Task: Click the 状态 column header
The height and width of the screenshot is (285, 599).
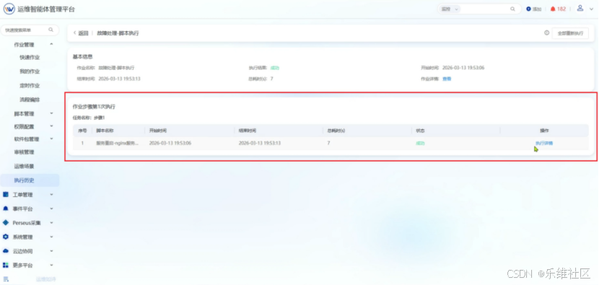Action: 421,131
